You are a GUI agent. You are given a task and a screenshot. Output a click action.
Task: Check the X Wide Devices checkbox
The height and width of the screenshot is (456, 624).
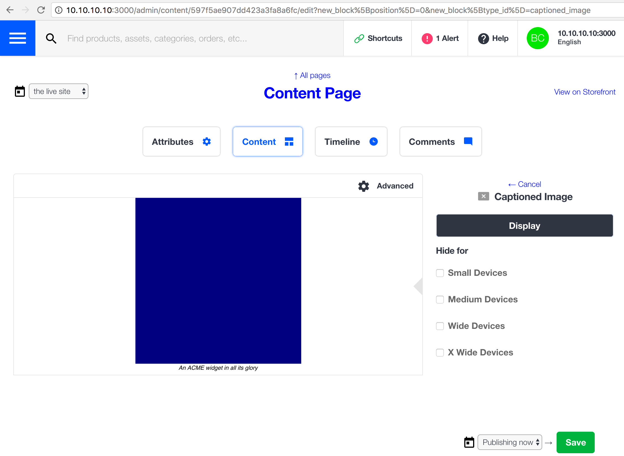point(440,353)
